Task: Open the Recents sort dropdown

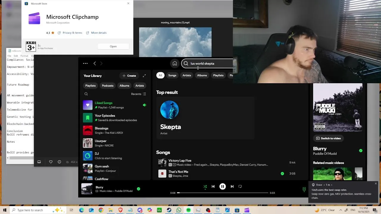Action: click(138, 94)
